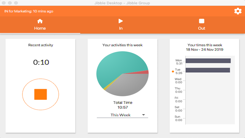The image size is (245, 138).
Task: Click the Out stop square icon
Action: (x=202, y=21)
